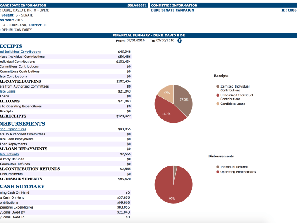Open the Candidate Loans link in receipts table
The width and height of the screenshot is (297, 223).
click(x=8, y=91)
